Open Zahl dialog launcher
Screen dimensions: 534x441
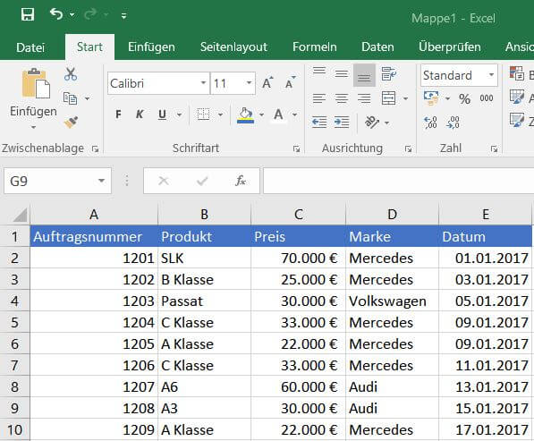(x=494, y=148)
